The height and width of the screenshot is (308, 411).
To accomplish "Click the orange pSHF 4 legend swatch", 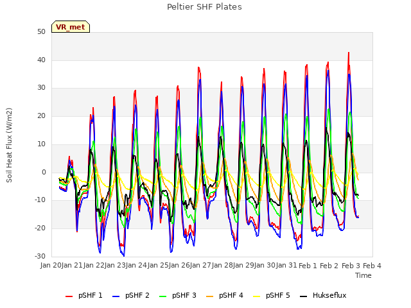I will [x=210, y=296].
